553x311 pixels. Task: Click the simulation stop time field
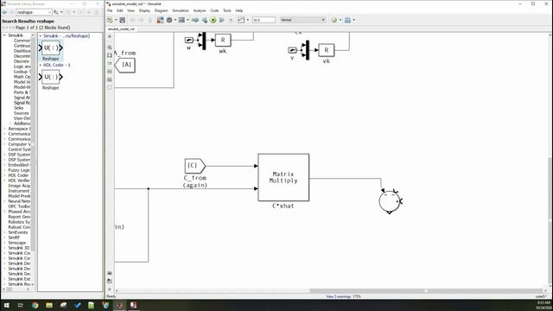pyautogui.click(x=264, y=20)
